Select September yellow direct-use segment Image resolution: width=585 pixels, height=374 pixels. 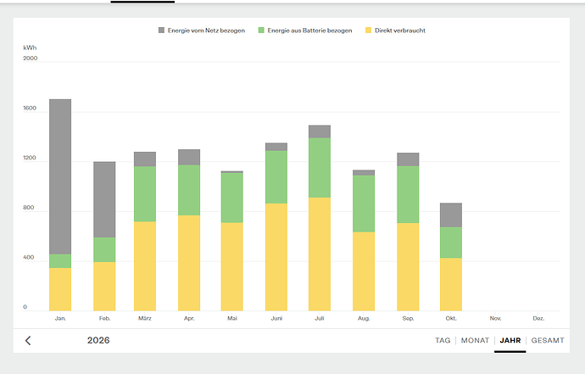click(x=408, y=267)
